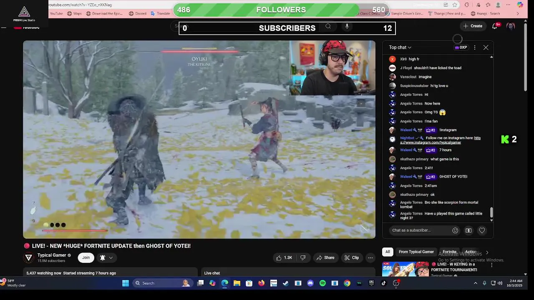The image size is (534, 300).
Task: Like the video with thumbs up
Action: pyautogui.click(x=284, y=258)
